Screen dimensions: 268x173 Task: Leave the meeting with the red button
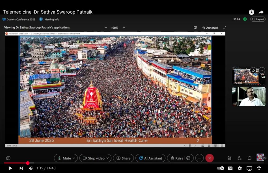click(210, 158)
